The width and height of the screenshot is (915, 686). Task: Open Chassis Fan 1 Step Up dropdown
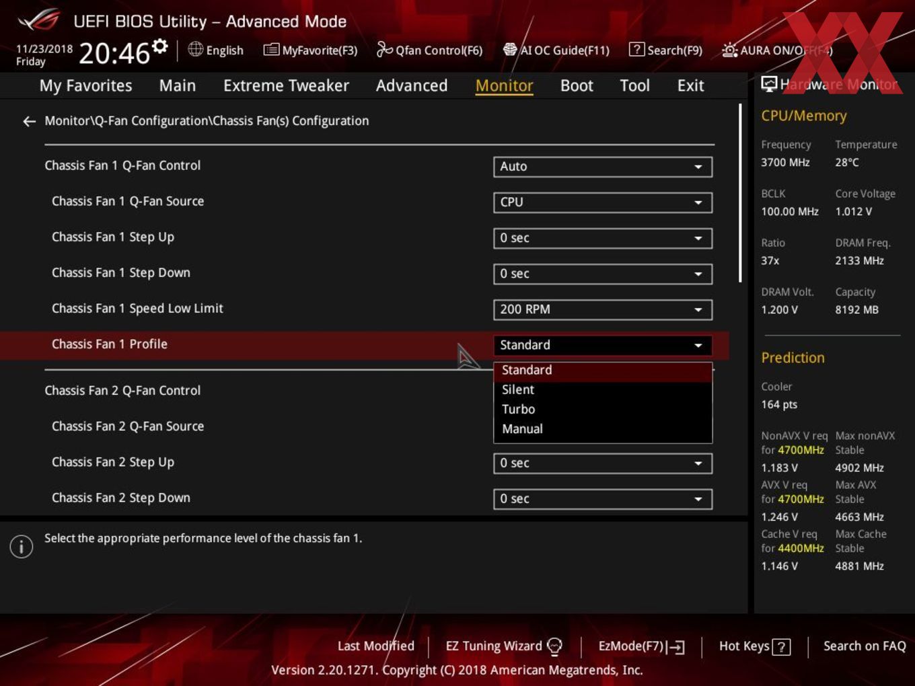(x=603, y=238)
